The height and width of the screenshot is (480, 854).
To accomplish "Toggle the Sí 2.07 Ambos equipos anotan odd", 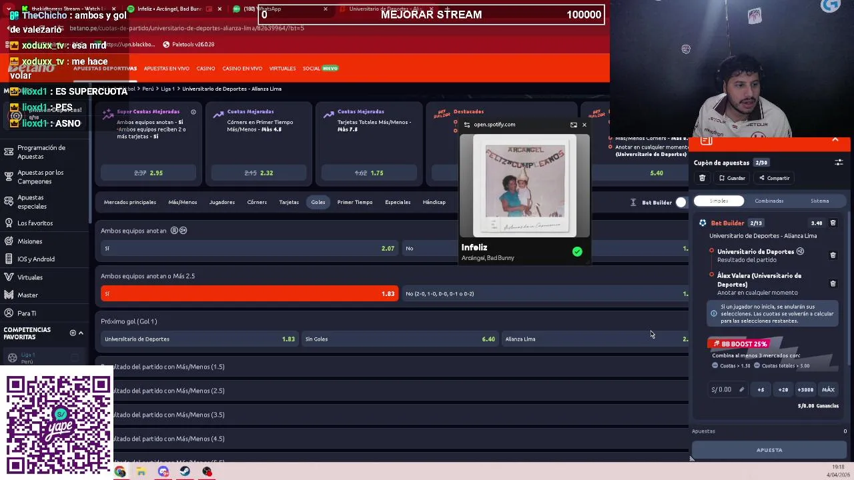I will (x=250, y=248).
